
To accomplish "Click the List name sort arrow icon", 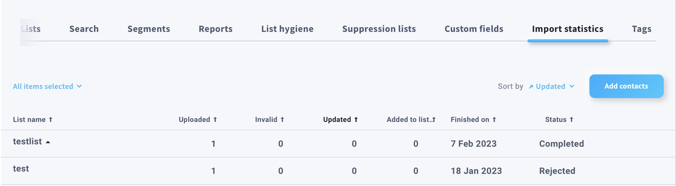I will (51, 120).
